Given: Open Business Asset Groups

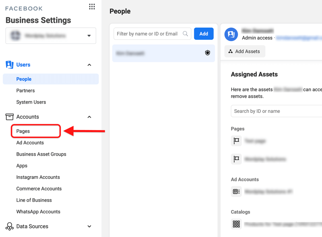Looking at the screenshot, I should click(41, 154).
